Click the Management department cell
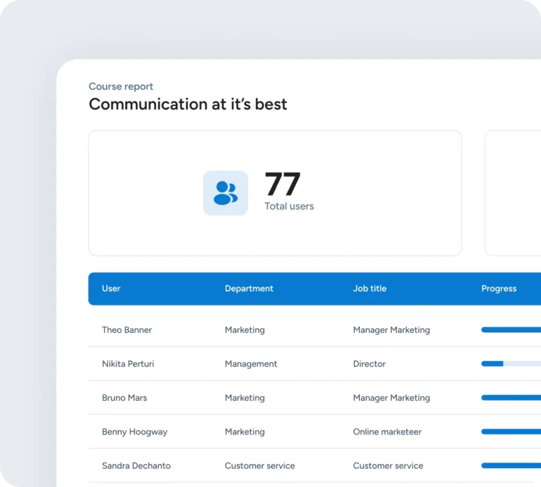This screenshot has width=541, height=487. coord(251,364)
